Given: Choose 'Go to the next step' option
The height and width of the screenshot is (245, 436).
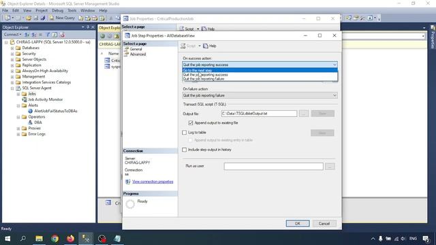Looking at the screenshot, I should point(260,71).
